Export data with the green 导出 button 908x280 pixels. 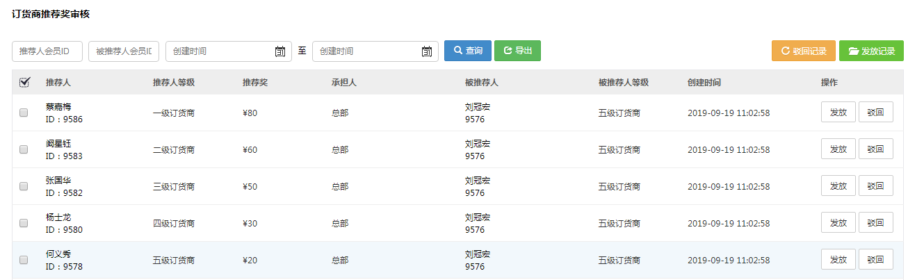tap(517, 51)
